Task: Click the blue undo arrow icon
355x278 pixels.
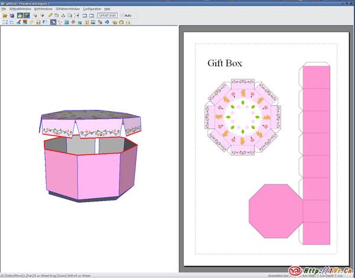Action: coord(106,22)
